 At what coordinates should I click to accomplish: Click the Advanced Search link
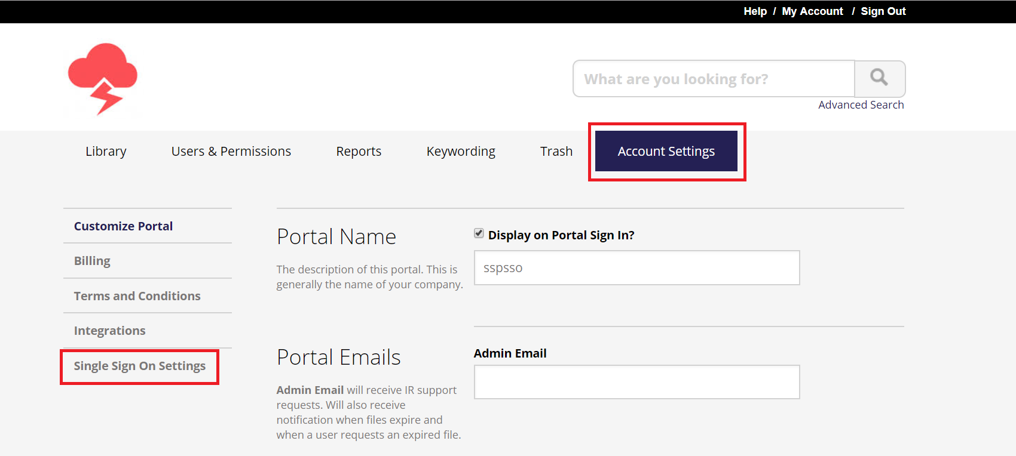click(x=861, y=105)
